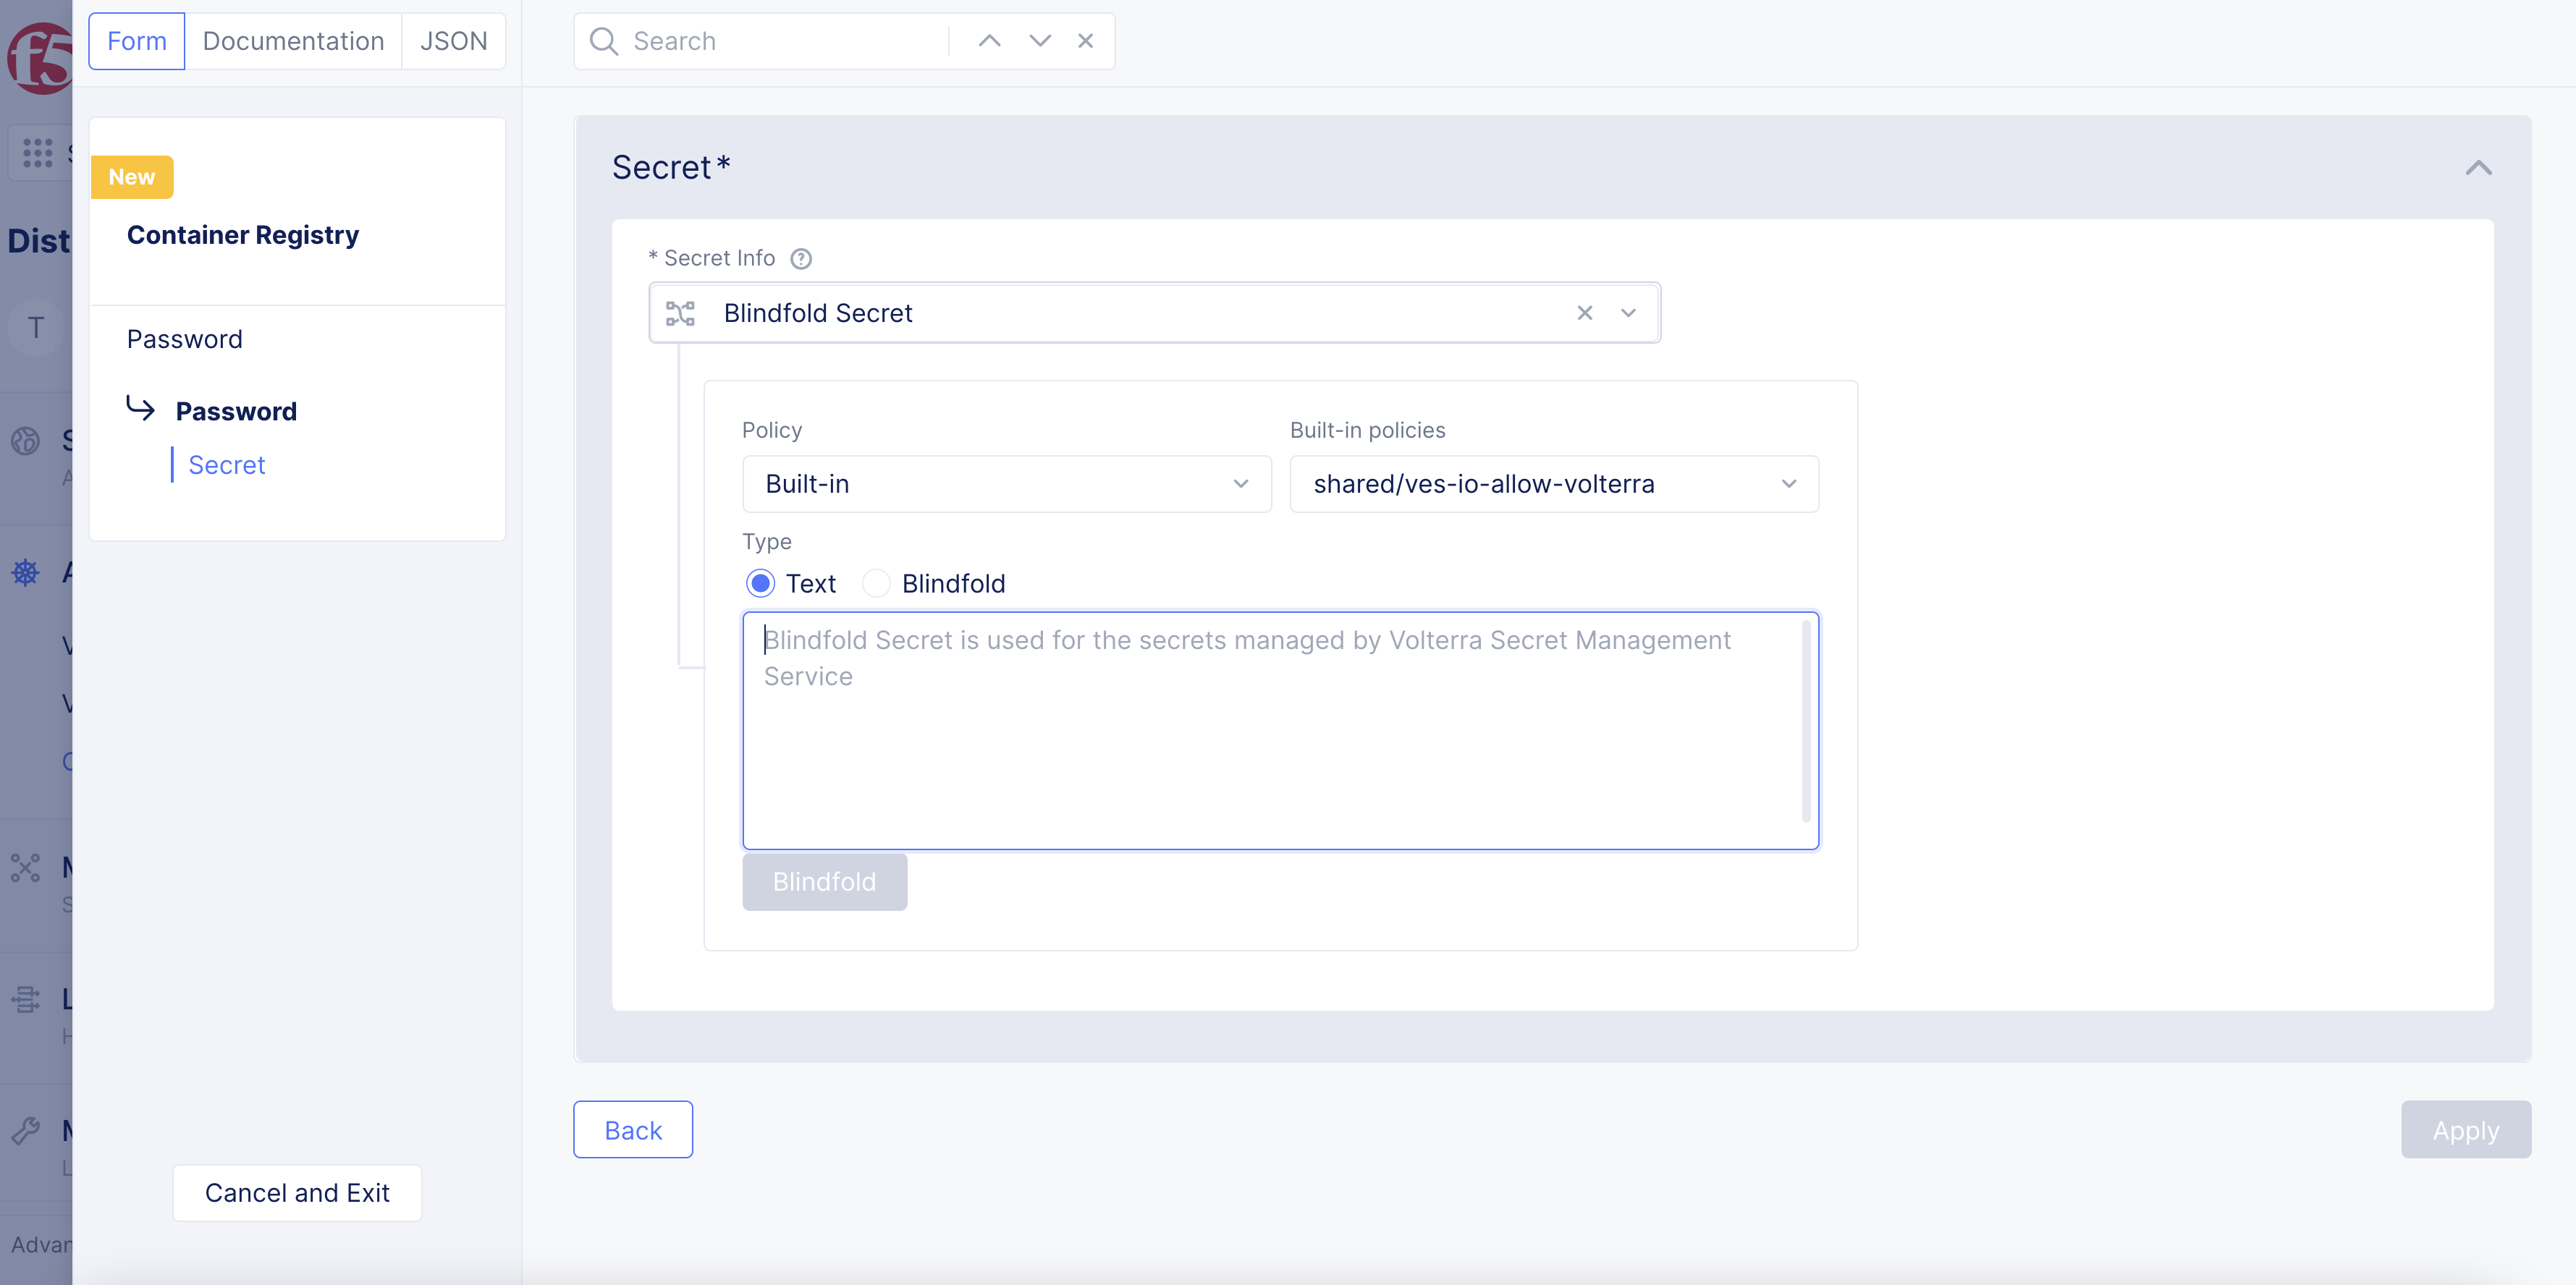2576x1285 pixels.
Task: Clear the Blindfold Secret selection
Action: (1584, 313)
